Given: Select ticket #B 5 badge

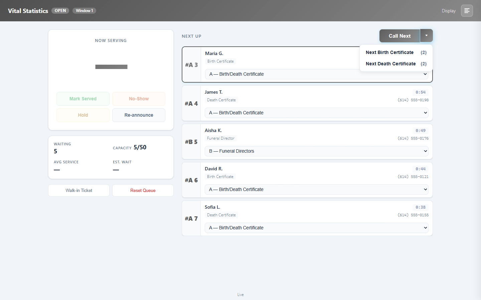Looking at the screenshot, I should tap(191, 142).
